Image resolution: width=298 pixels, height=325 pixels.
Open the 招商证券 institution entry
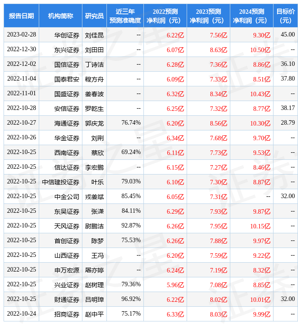67,314
